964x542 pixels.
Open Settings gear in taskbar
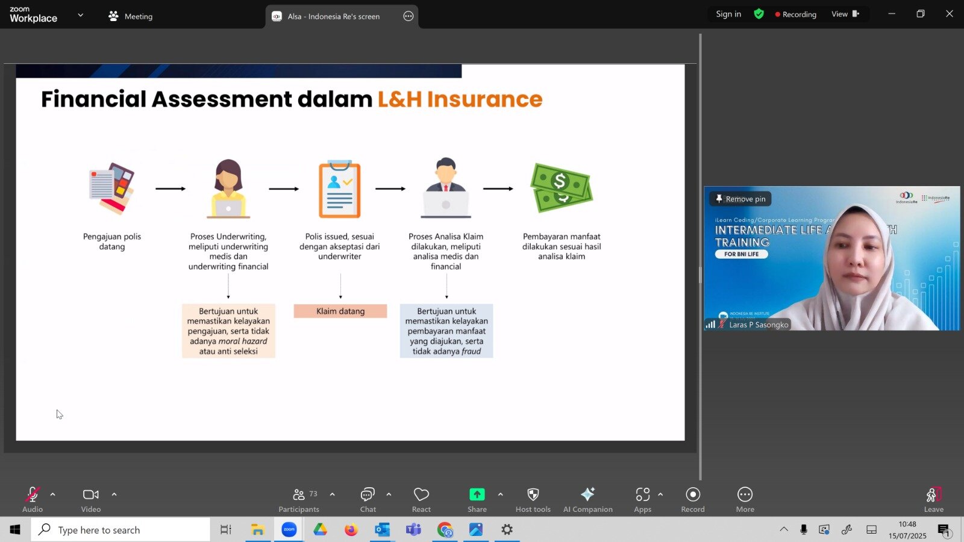coord(507,529)
